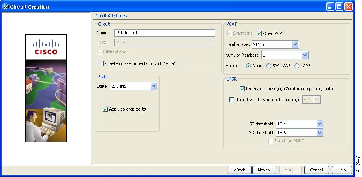Close the Circuit Creation window
This screenshot has height=177, width=362.
point(348,7)
